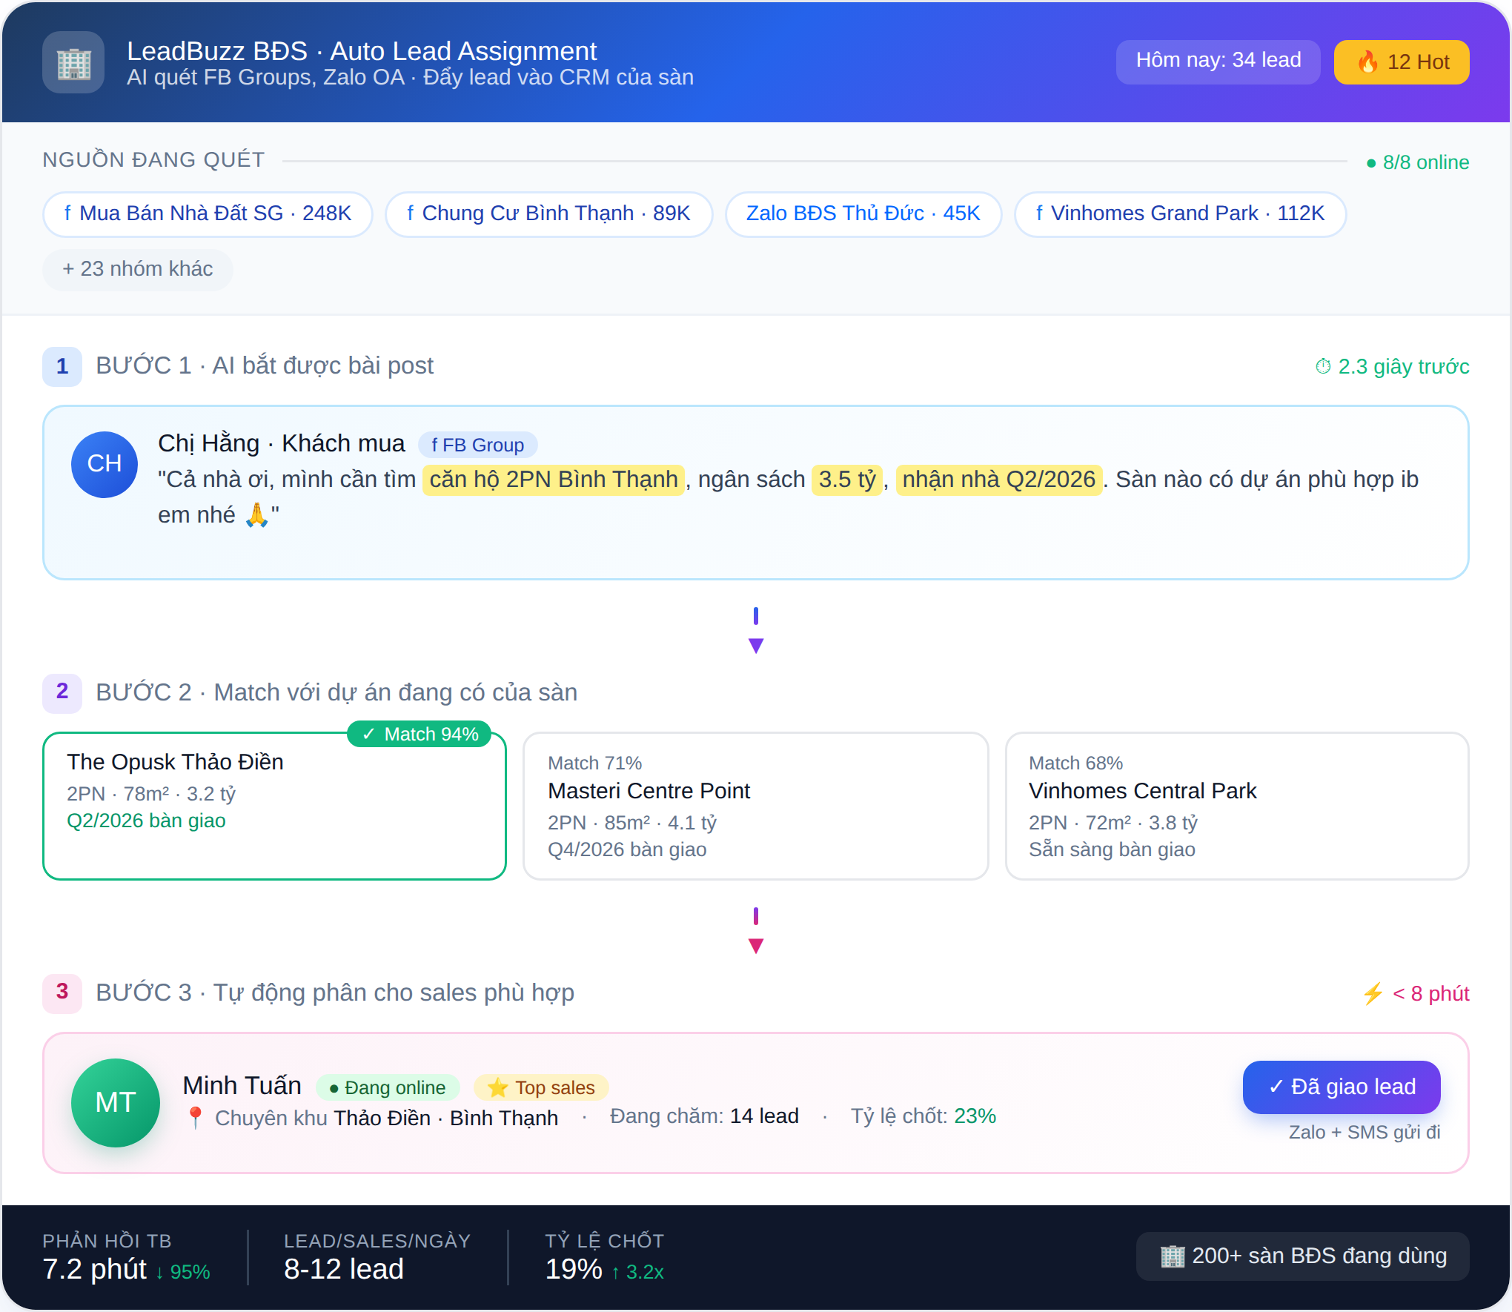The height and width of the screenshot is (1312, 1512).
Task: Click 'Sẵn sàng bàn giao' text
Action: pos(1112,849)
